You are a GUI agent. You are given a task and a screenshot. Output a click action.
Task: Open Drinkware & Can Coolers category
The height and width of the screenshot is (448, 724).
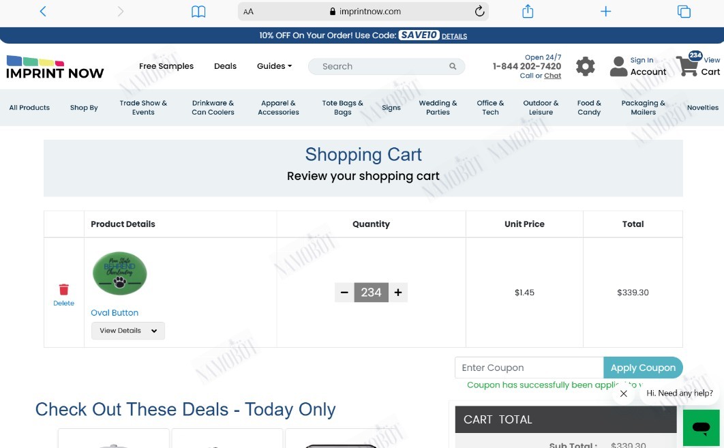[213, 108]
